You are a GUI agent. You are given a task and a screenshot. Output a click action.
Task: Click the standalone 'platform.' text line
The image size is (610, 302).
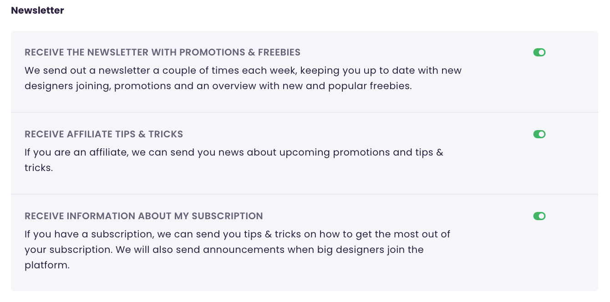[x=47, y=265]
